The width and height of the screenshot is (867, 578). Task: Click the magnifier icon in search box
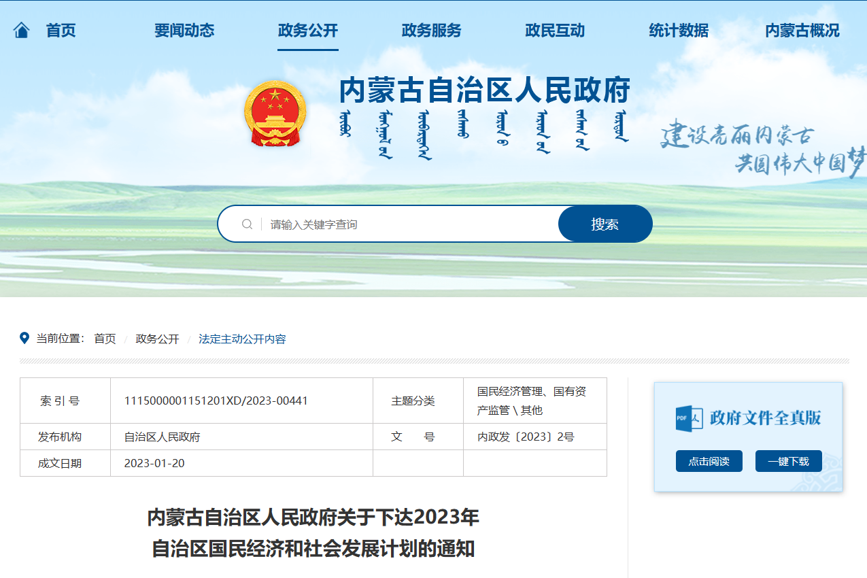(248, 224)
